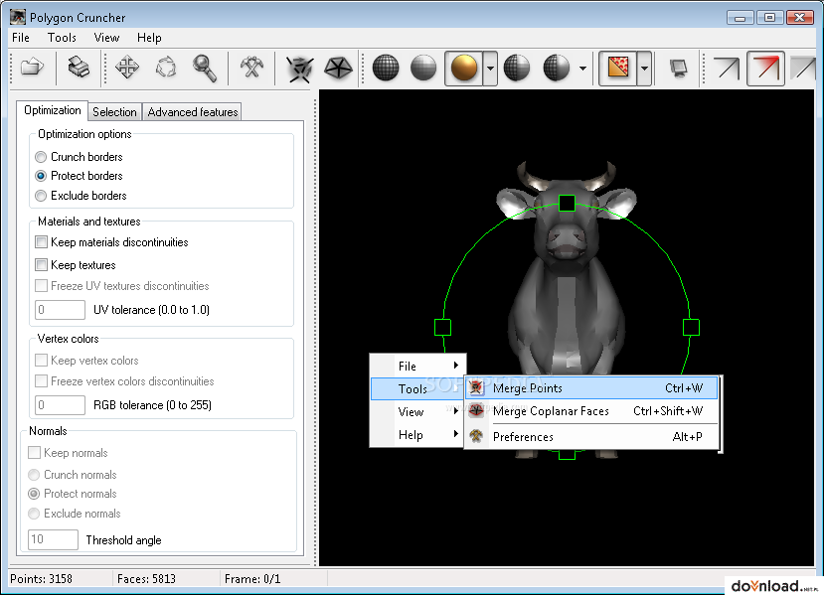Open Preferences crossed hammers toolbar icon
Screen dimensions: 824x595
[251, 68]
